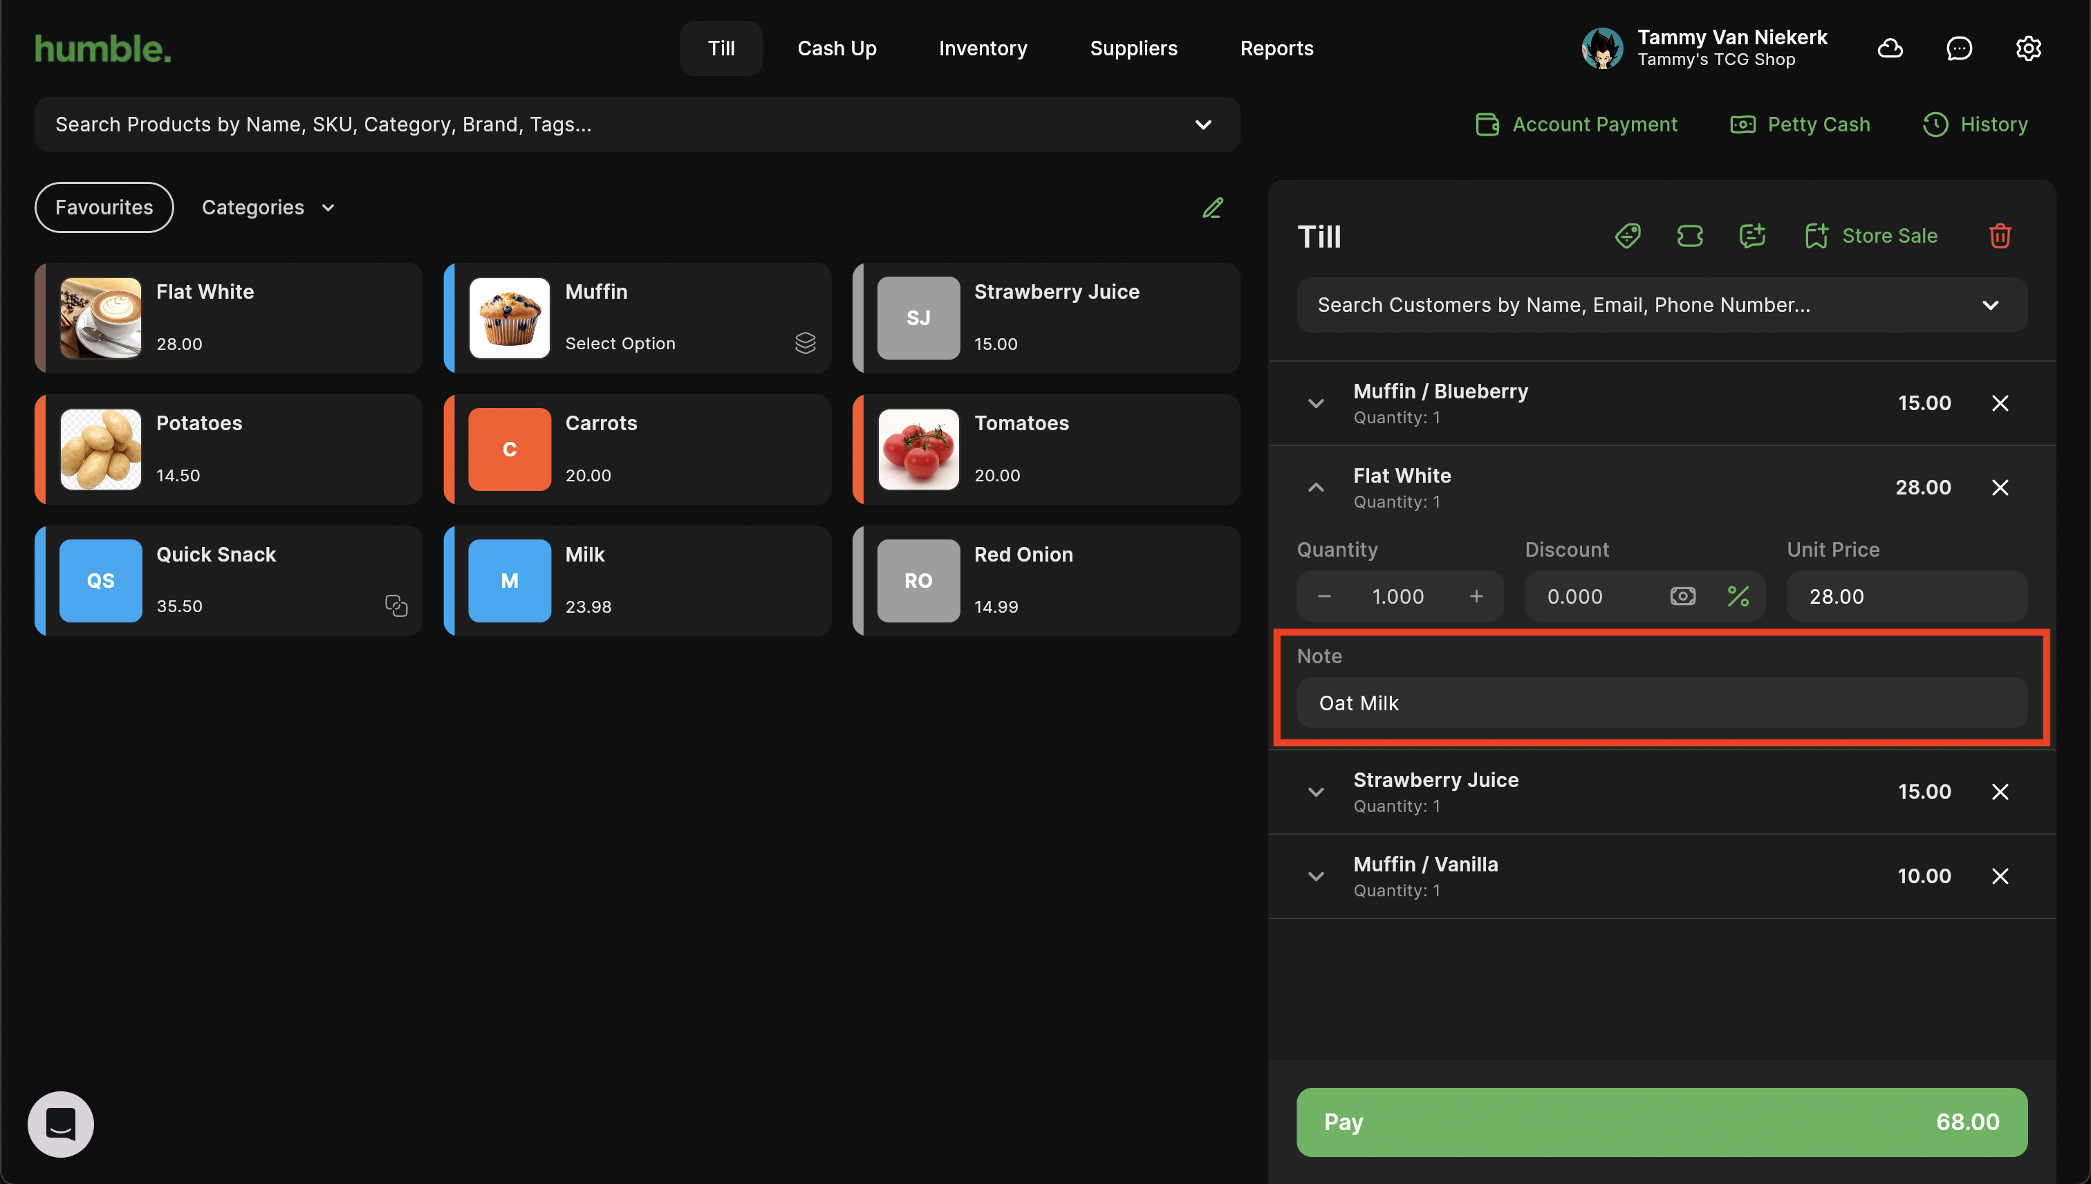This screenshot has width=2091, height=1184.
Task: Expand the Strawberry Juice line item
Action: 1315,792
